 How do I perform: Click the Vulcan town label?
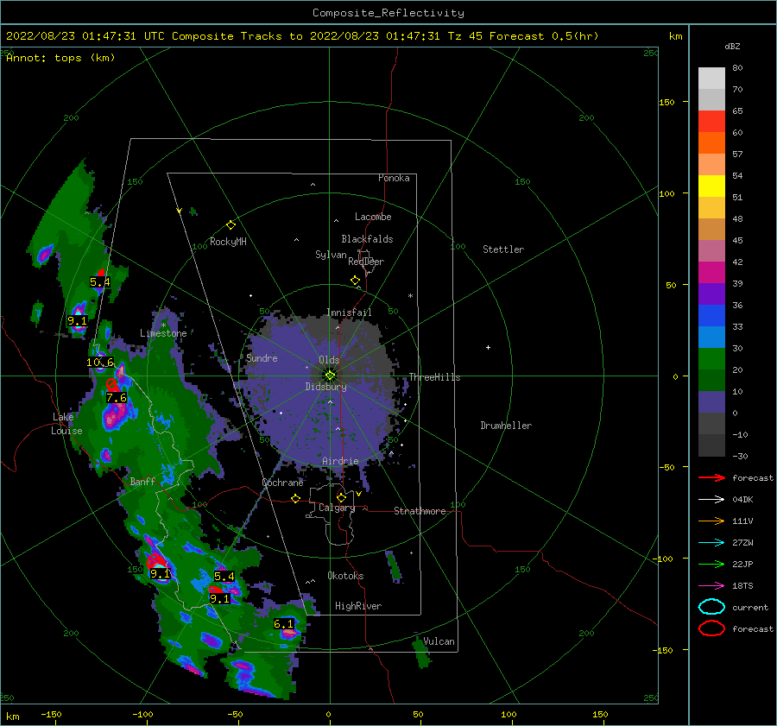click(439, 641)
